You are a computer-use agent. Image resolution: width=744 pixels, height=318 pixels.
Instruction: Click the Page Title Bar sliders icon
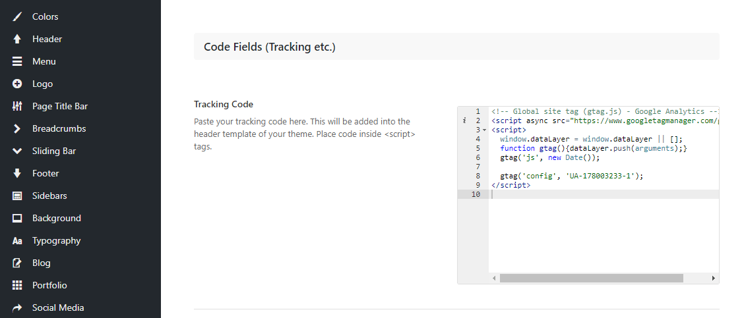click(17, 106)
